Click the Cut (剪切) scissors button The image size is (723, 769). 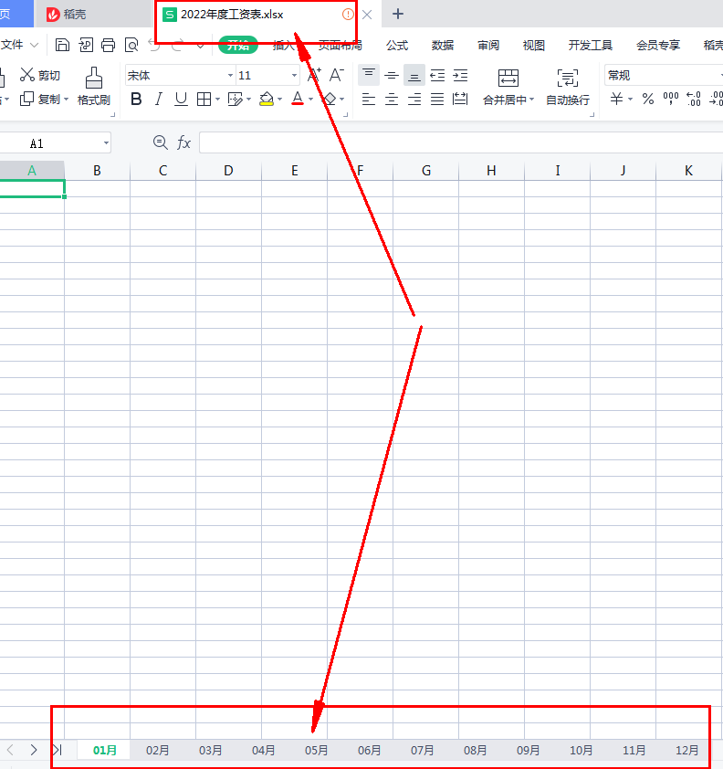[39, 75]
